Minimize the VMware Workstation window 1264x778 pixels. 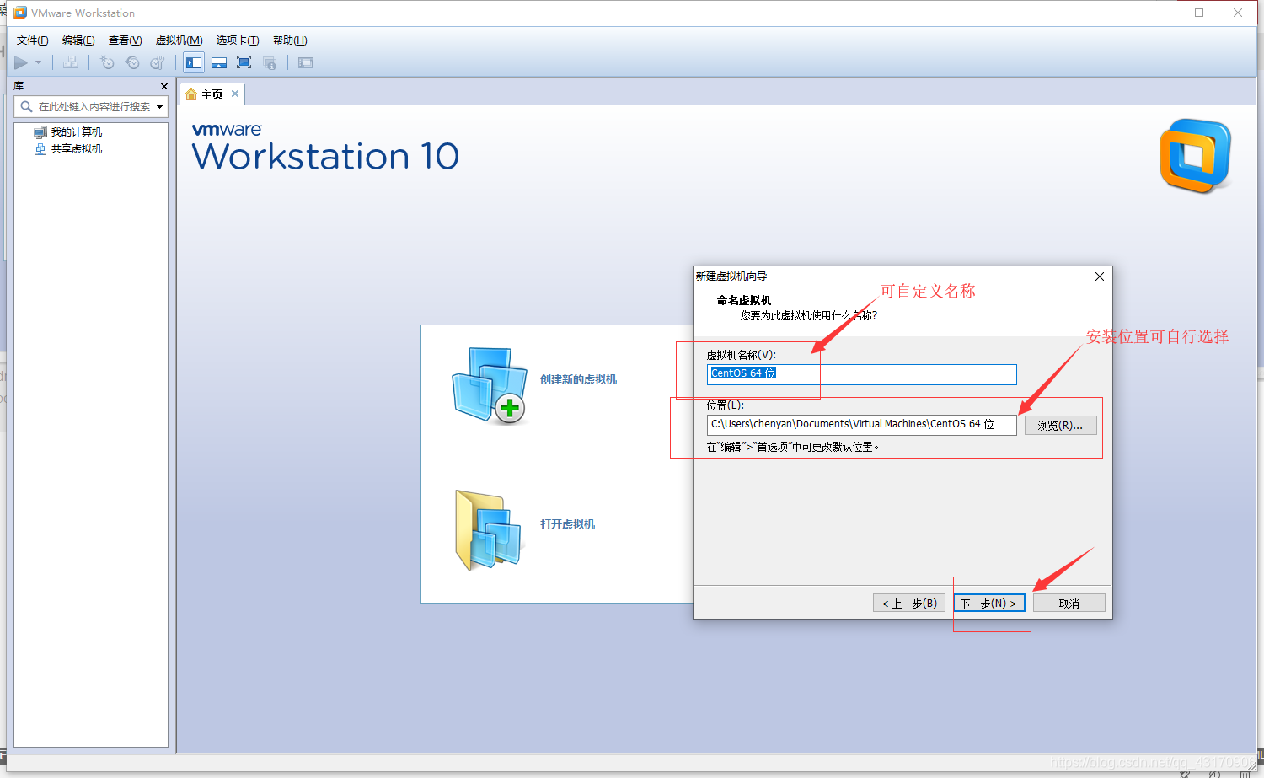coord(1161,13)
